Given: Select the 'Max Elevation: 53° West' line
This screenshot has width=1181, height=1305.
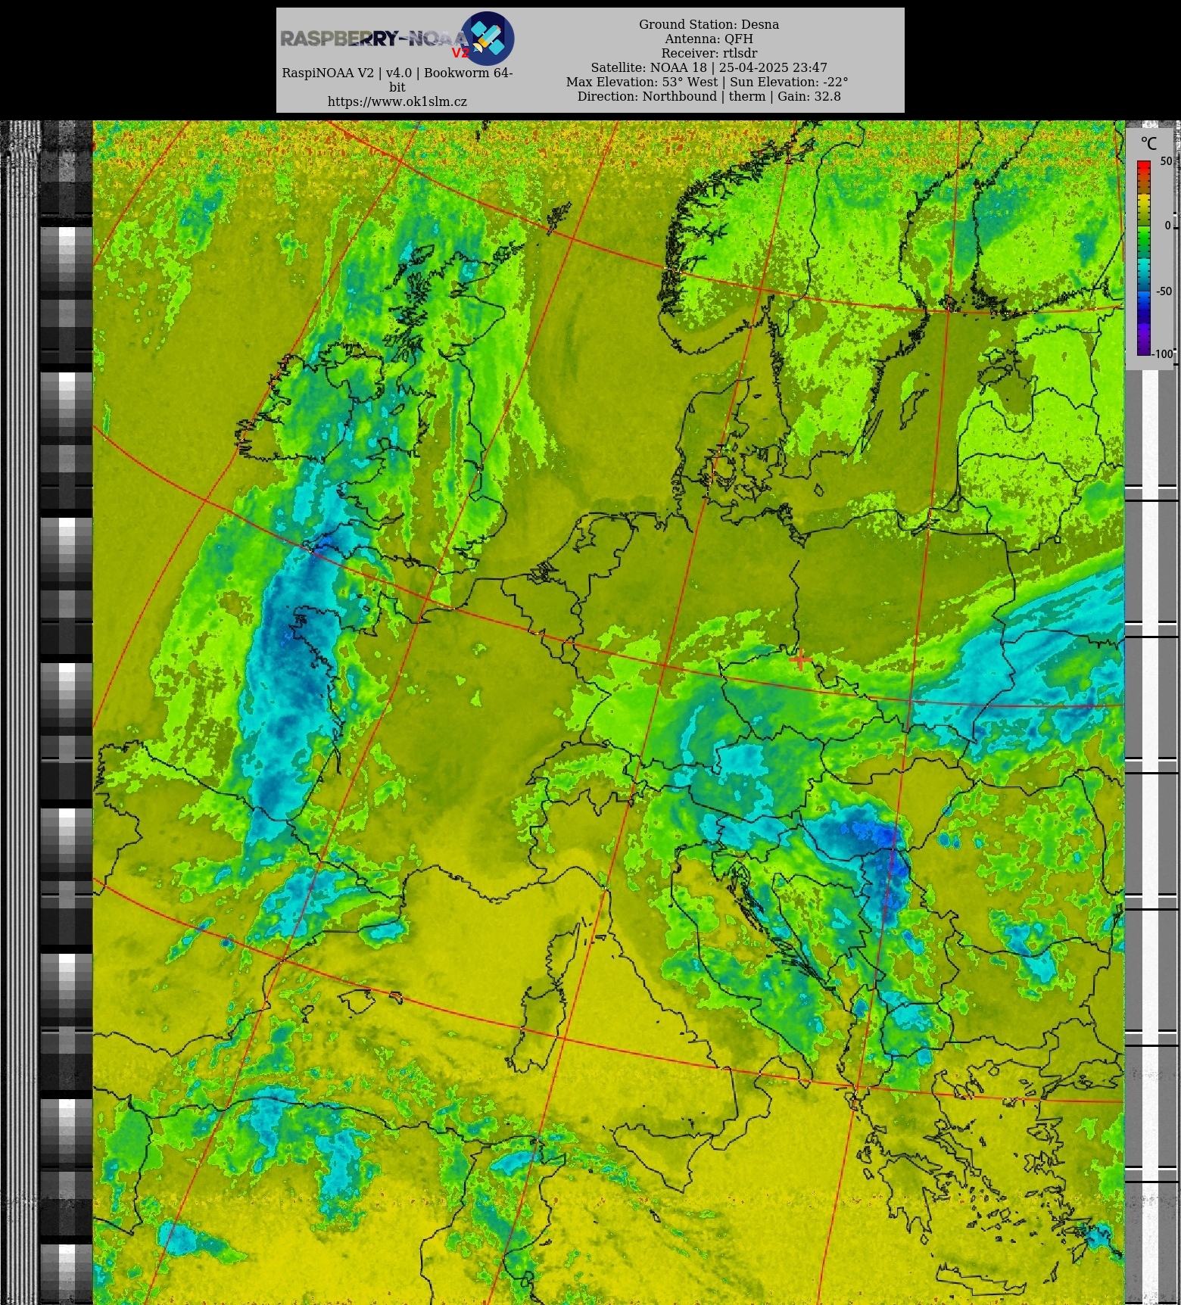Looking at the screenshot, I should (x=707, y=82).
